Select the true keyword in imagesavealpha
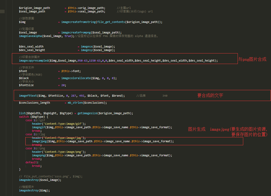Image resolution: width=271 pixels, height=196 pixels. [68, 36]
